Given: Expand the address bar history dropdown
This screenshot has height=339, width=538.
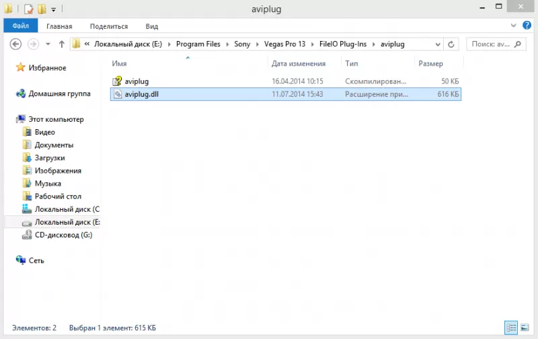Looking at the screenshot, I should [438, 44].
